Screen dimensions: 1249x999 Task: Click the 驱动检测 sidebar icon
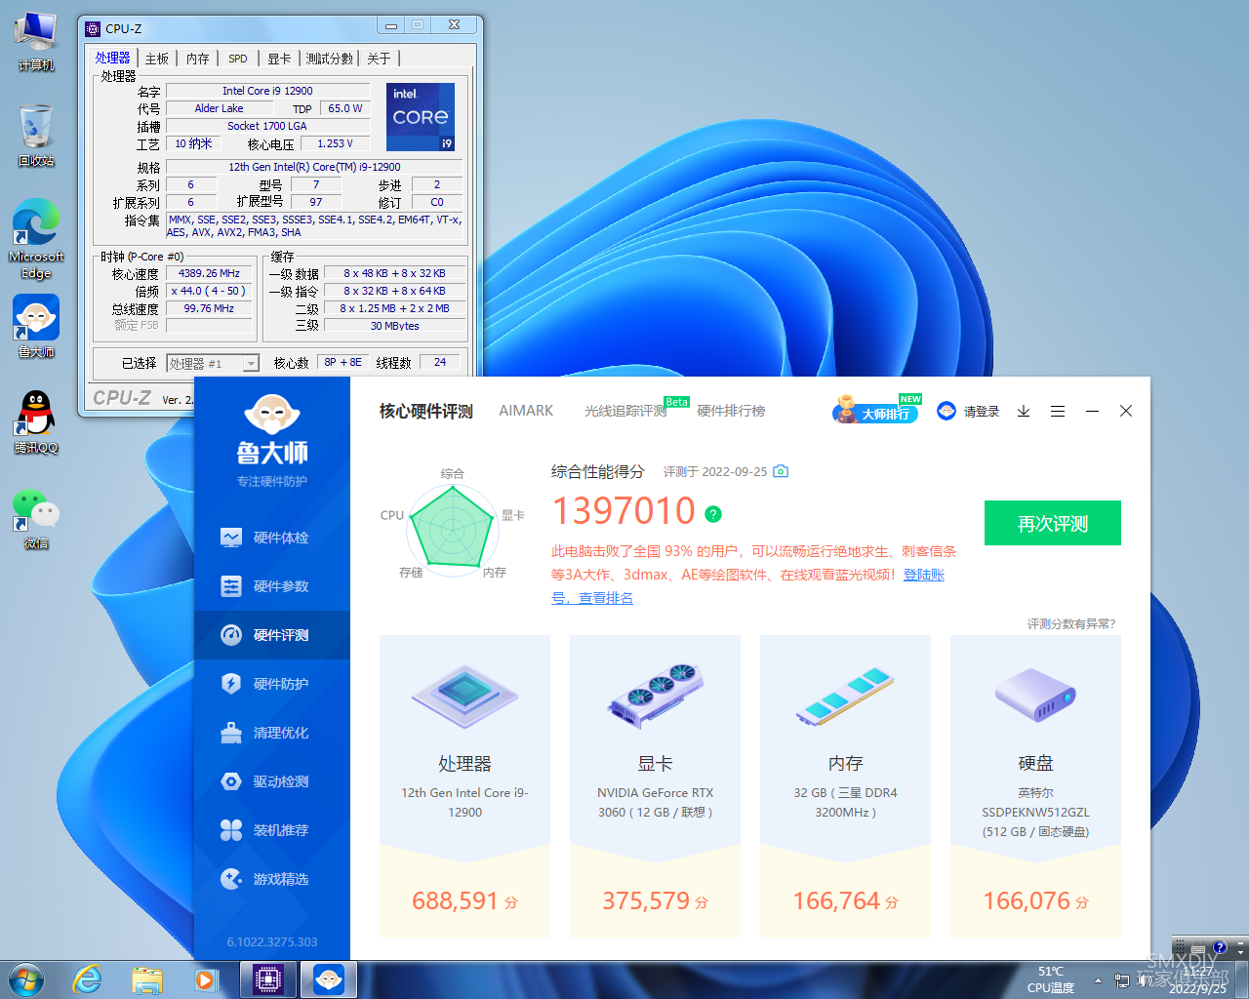coord(231,781)
